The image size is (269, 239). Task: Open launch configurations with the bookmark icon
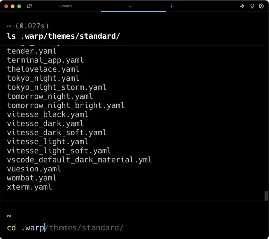click(x=29, y=6)
